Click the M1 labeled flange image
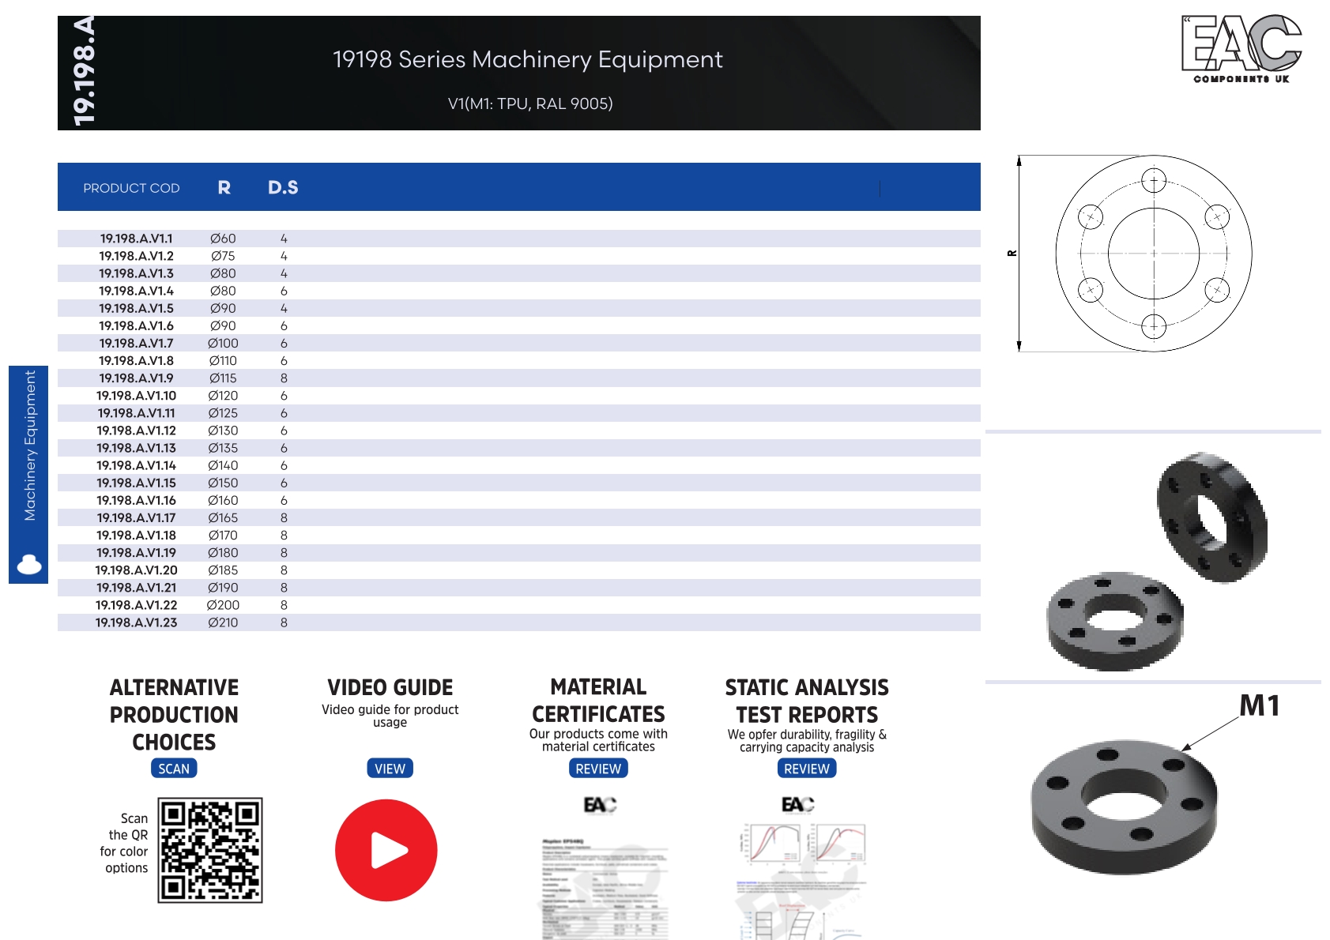This screenshot has height=940, width=1330. click(x=1124, y=807)
